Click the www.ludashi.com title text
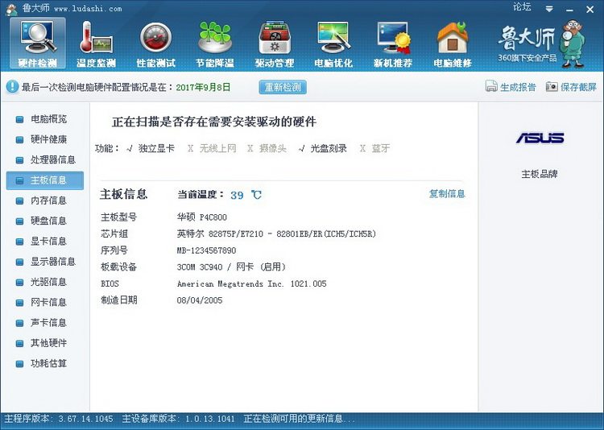This screenshot has height=430, width=604. [88, 9]
